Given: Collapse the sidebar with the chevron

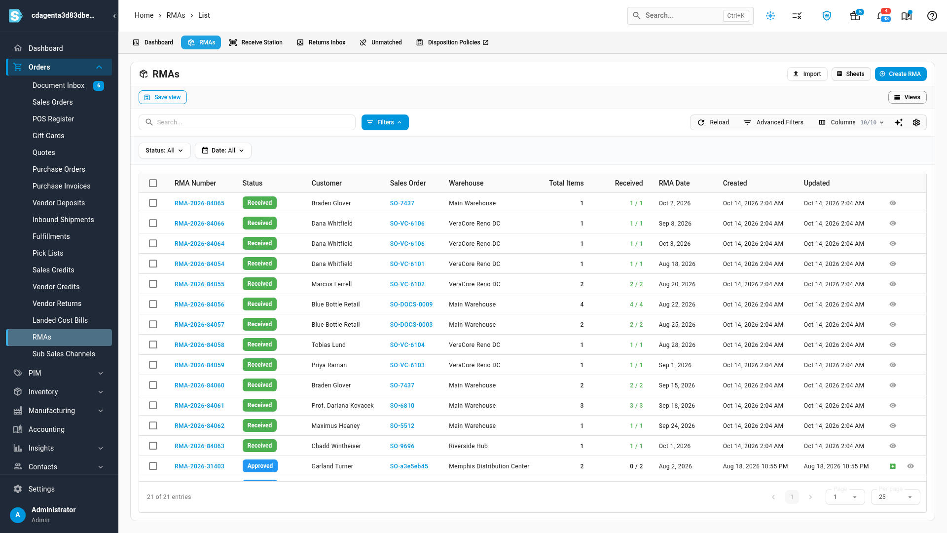Looking at the screenshot, I should point(114,16).
